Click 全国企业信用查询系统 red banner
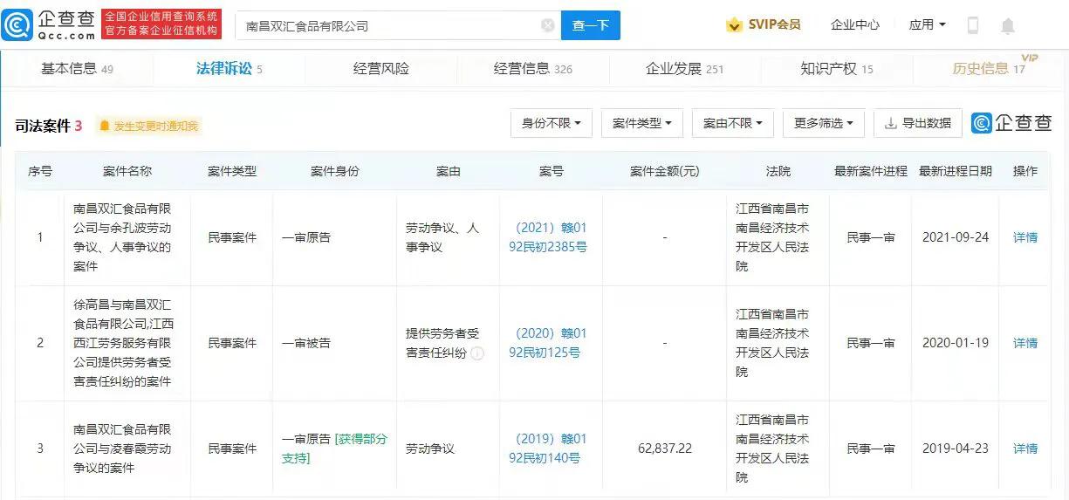The height and width of the screenshot is (500, 1069). 161,24
